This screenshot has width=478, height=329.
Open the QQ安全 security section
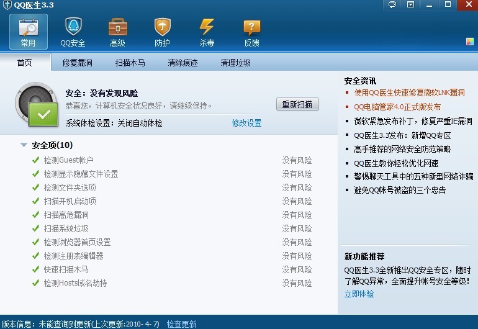coord(73,32)
